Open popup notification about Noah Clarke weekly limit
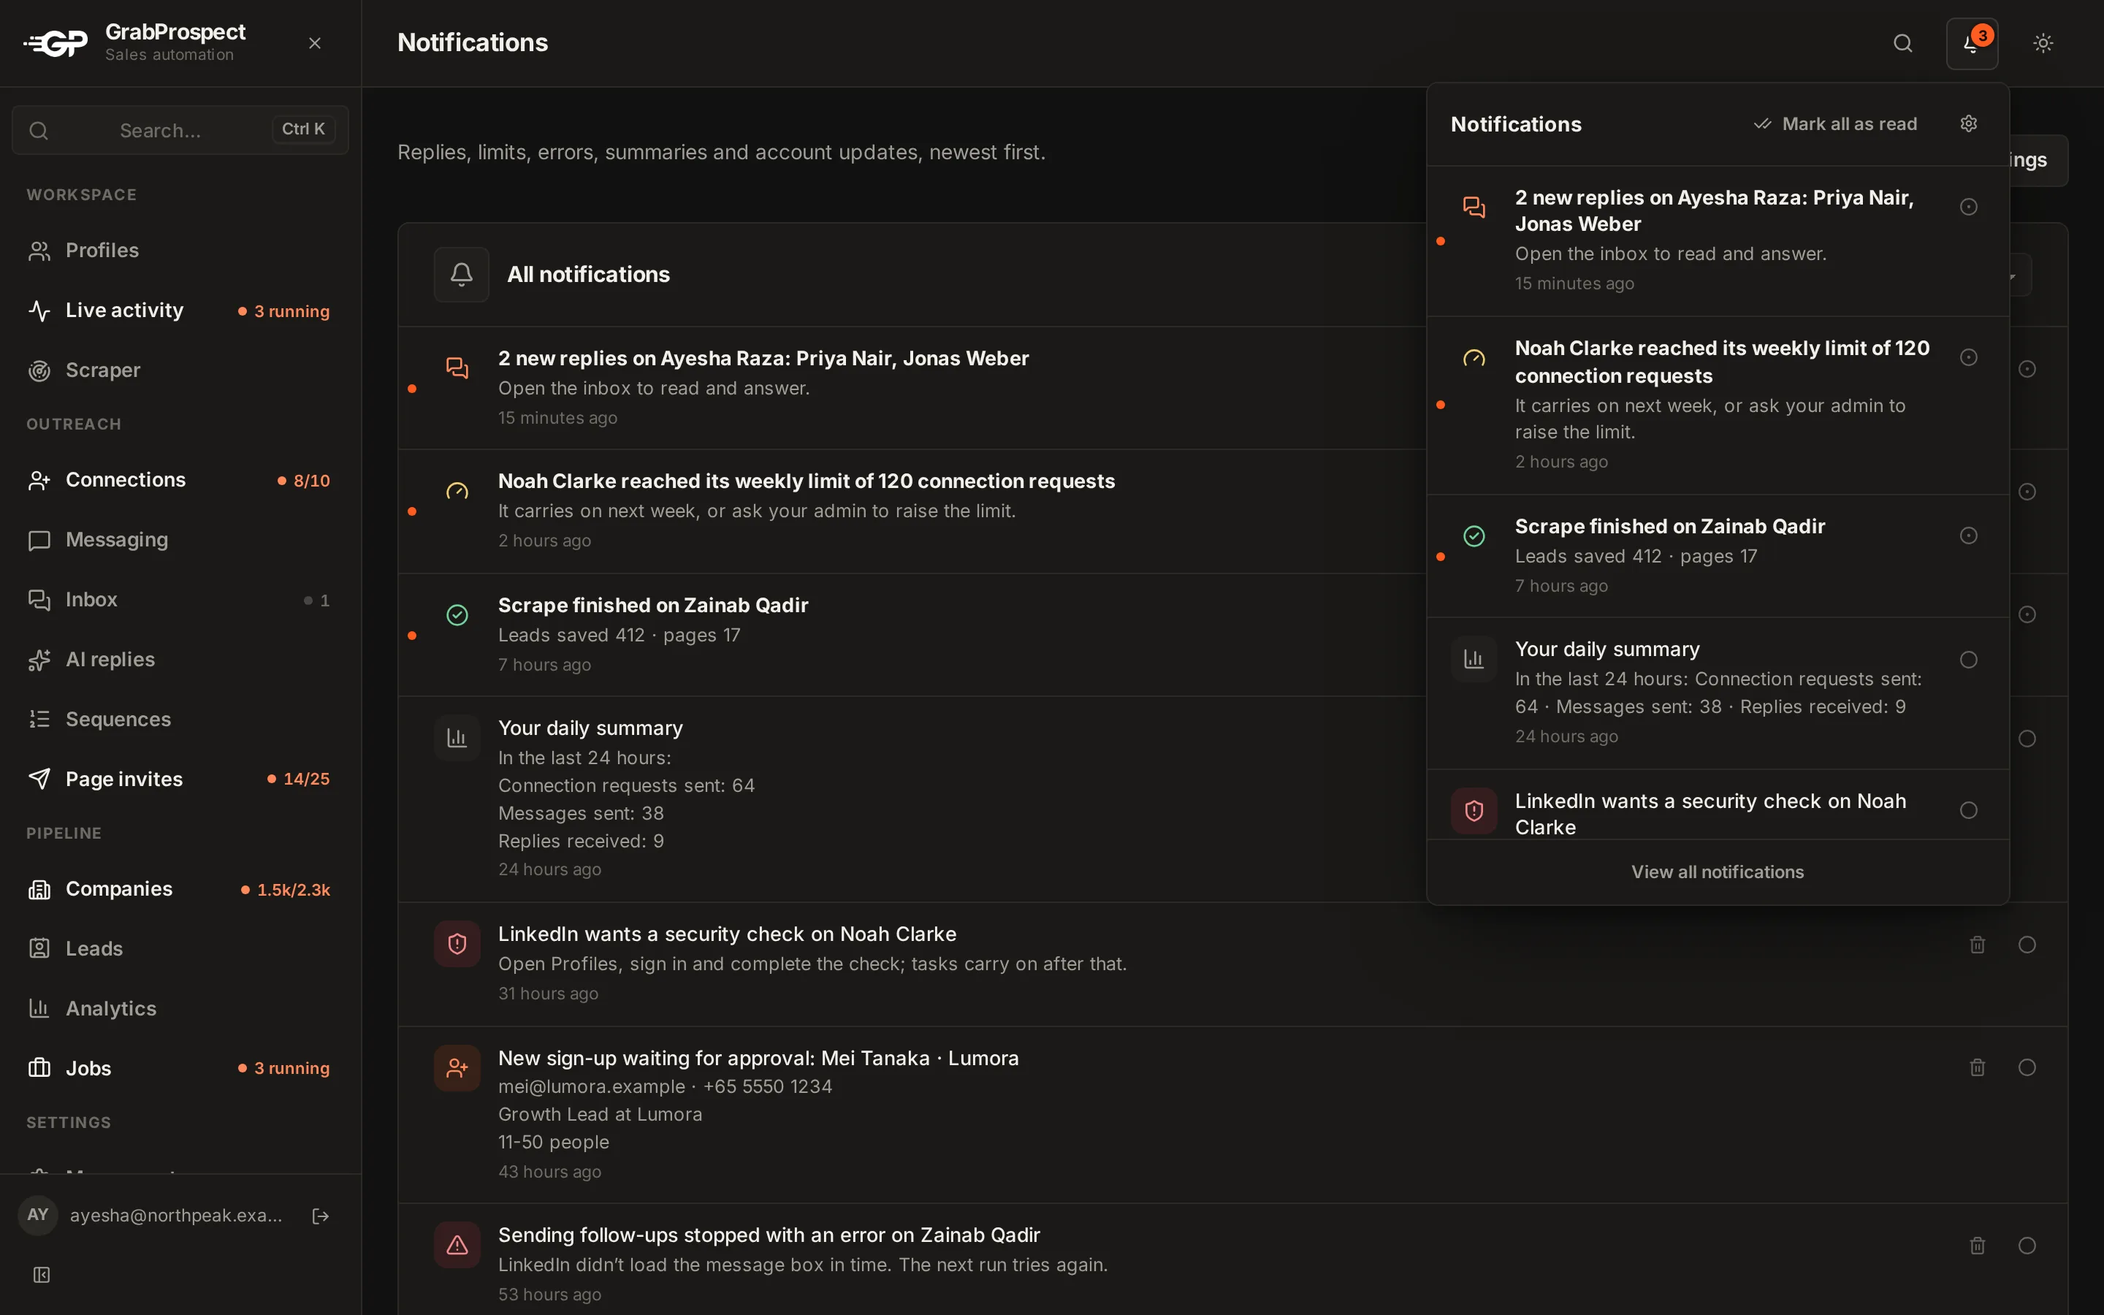 1717,405
